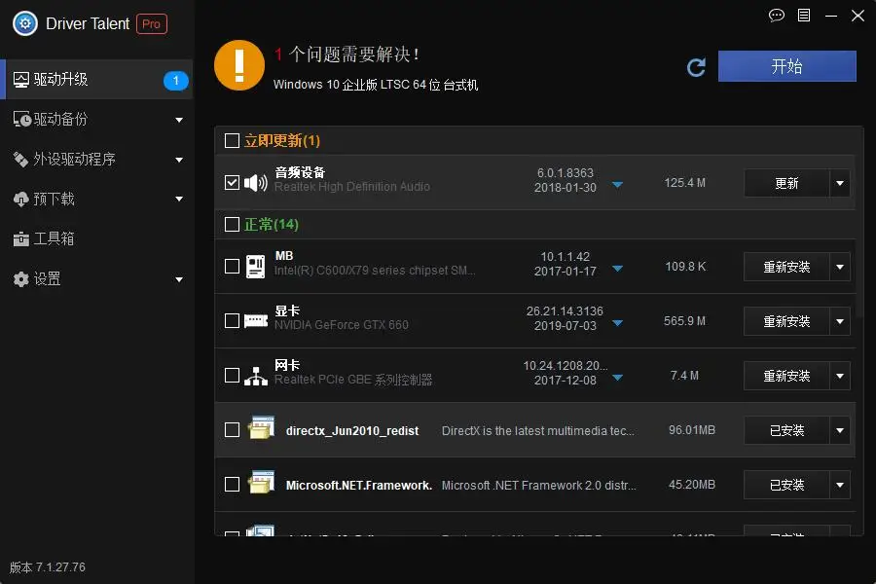Viewport: 876px width, 584px height.
Task: Click the Microsoft.NET.Framework package icon
Action: coord(262,483)
